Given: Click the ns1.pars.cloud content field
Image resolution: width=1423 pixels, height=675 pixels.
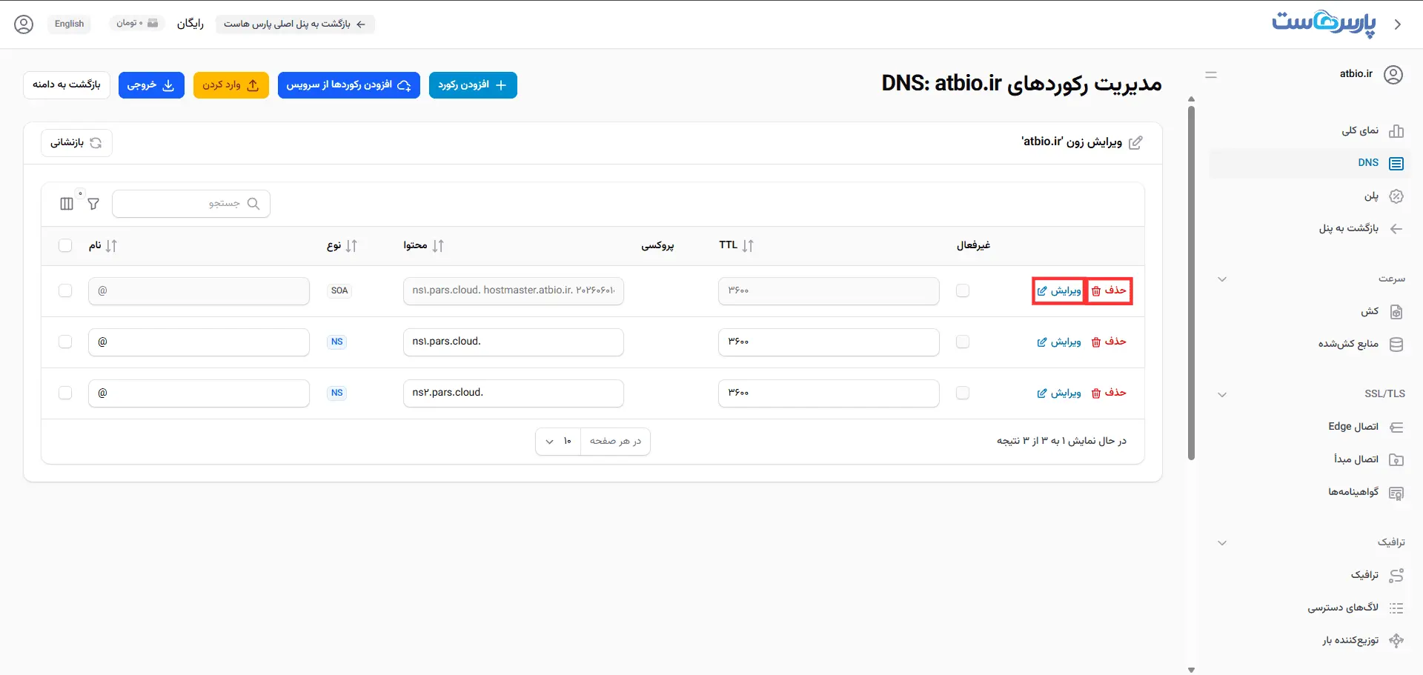Looking at the screenshot, I should [514, 342].
